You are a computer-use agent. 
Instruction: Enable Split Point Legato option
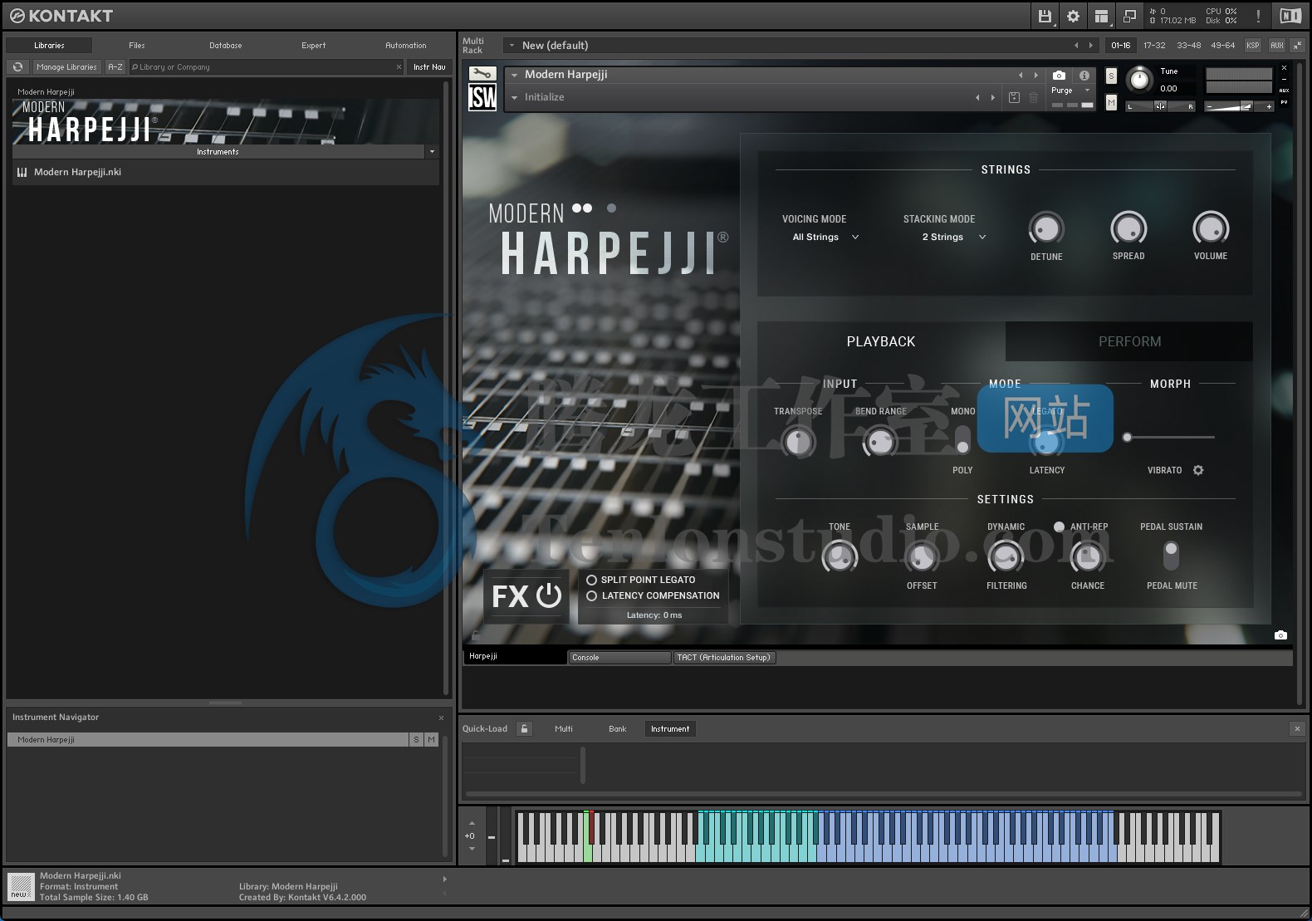[592, 580]
